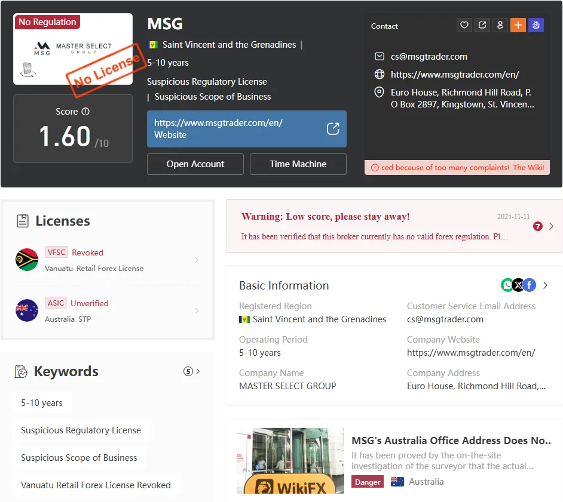Click the ASIC badge
563x502 pixels.
(x=56, y=303)
